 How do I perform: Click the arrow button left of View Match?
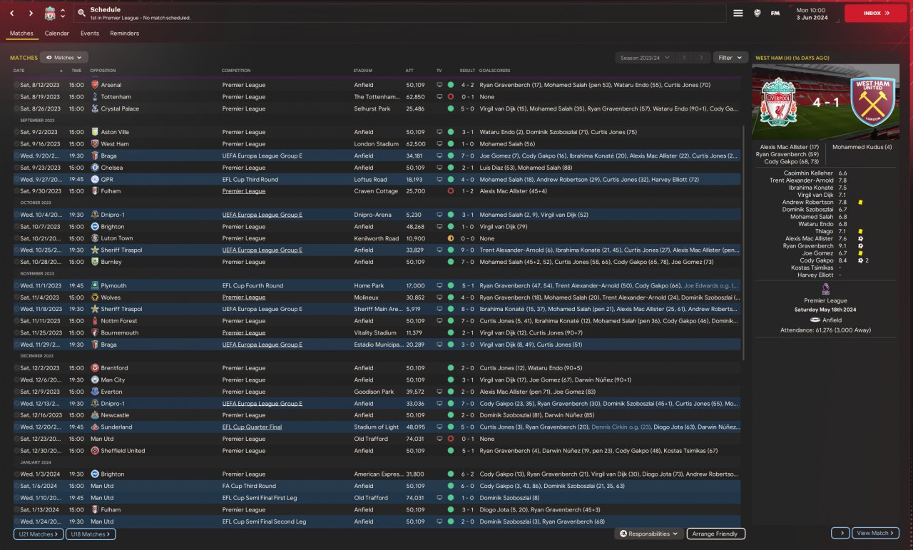840,533
